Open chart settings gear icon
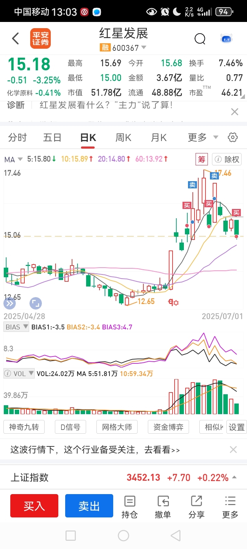This screenshot has height=549, width=247. [x=233, y=137]
